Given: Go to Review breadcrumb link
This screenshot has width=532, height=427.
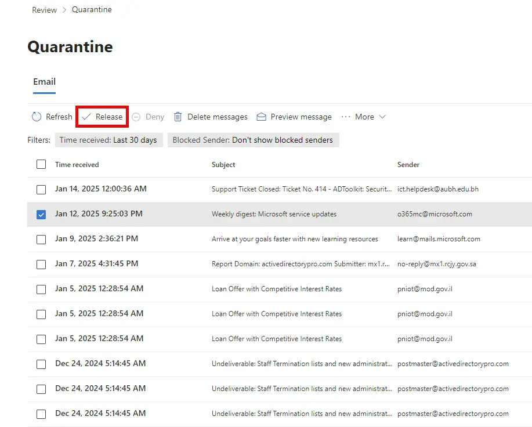Looking at the screenshot, I should (x=45, y=10).
